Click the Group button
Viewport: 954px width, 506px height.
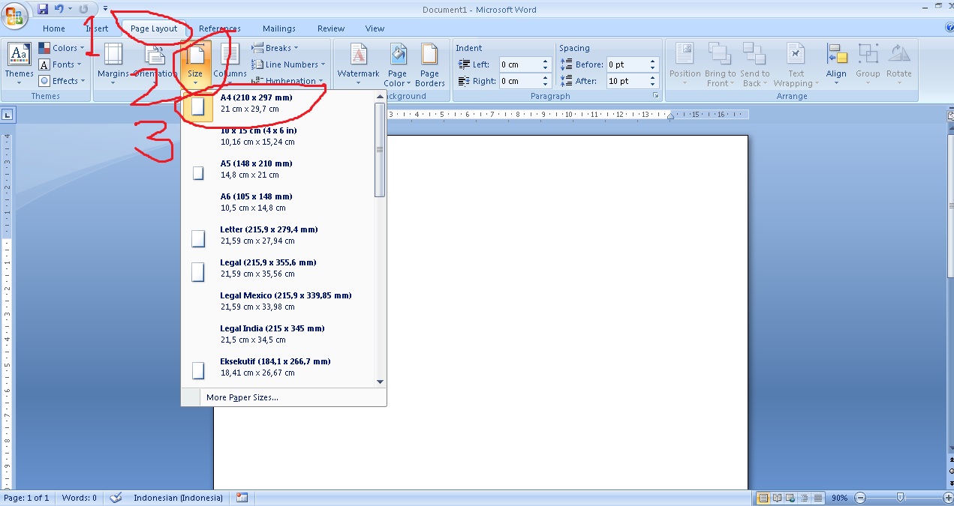point(868,64)
